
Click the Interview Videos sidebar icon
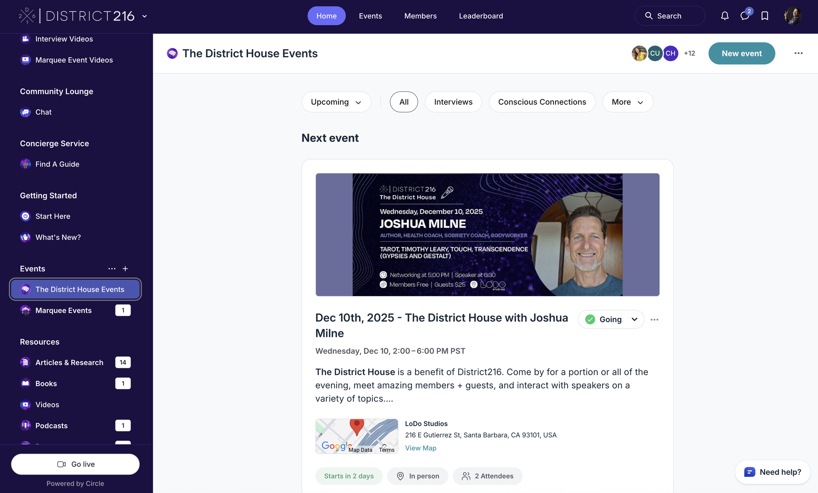coord(26,39)
